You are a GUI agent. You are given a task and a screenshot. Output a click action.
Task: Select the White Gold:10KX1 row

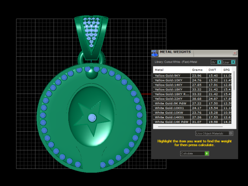click(192, 108)
